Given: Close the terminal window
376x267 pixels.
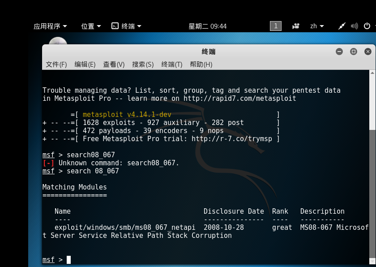Looking at the screenshot, I should point(368,52).
